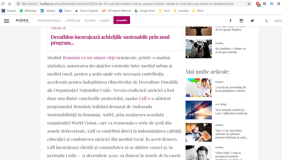Read 'Să zâmbim: 7 Glume cu și despre părinți'
This screenshot has width=282, height=160.
click(x=231, y=50)
